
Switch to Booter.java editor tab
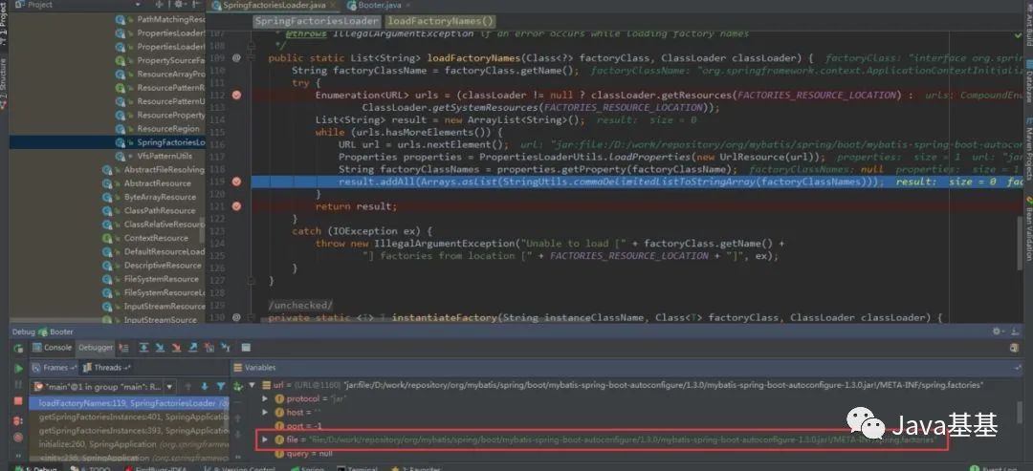click(x=380, y=6)
